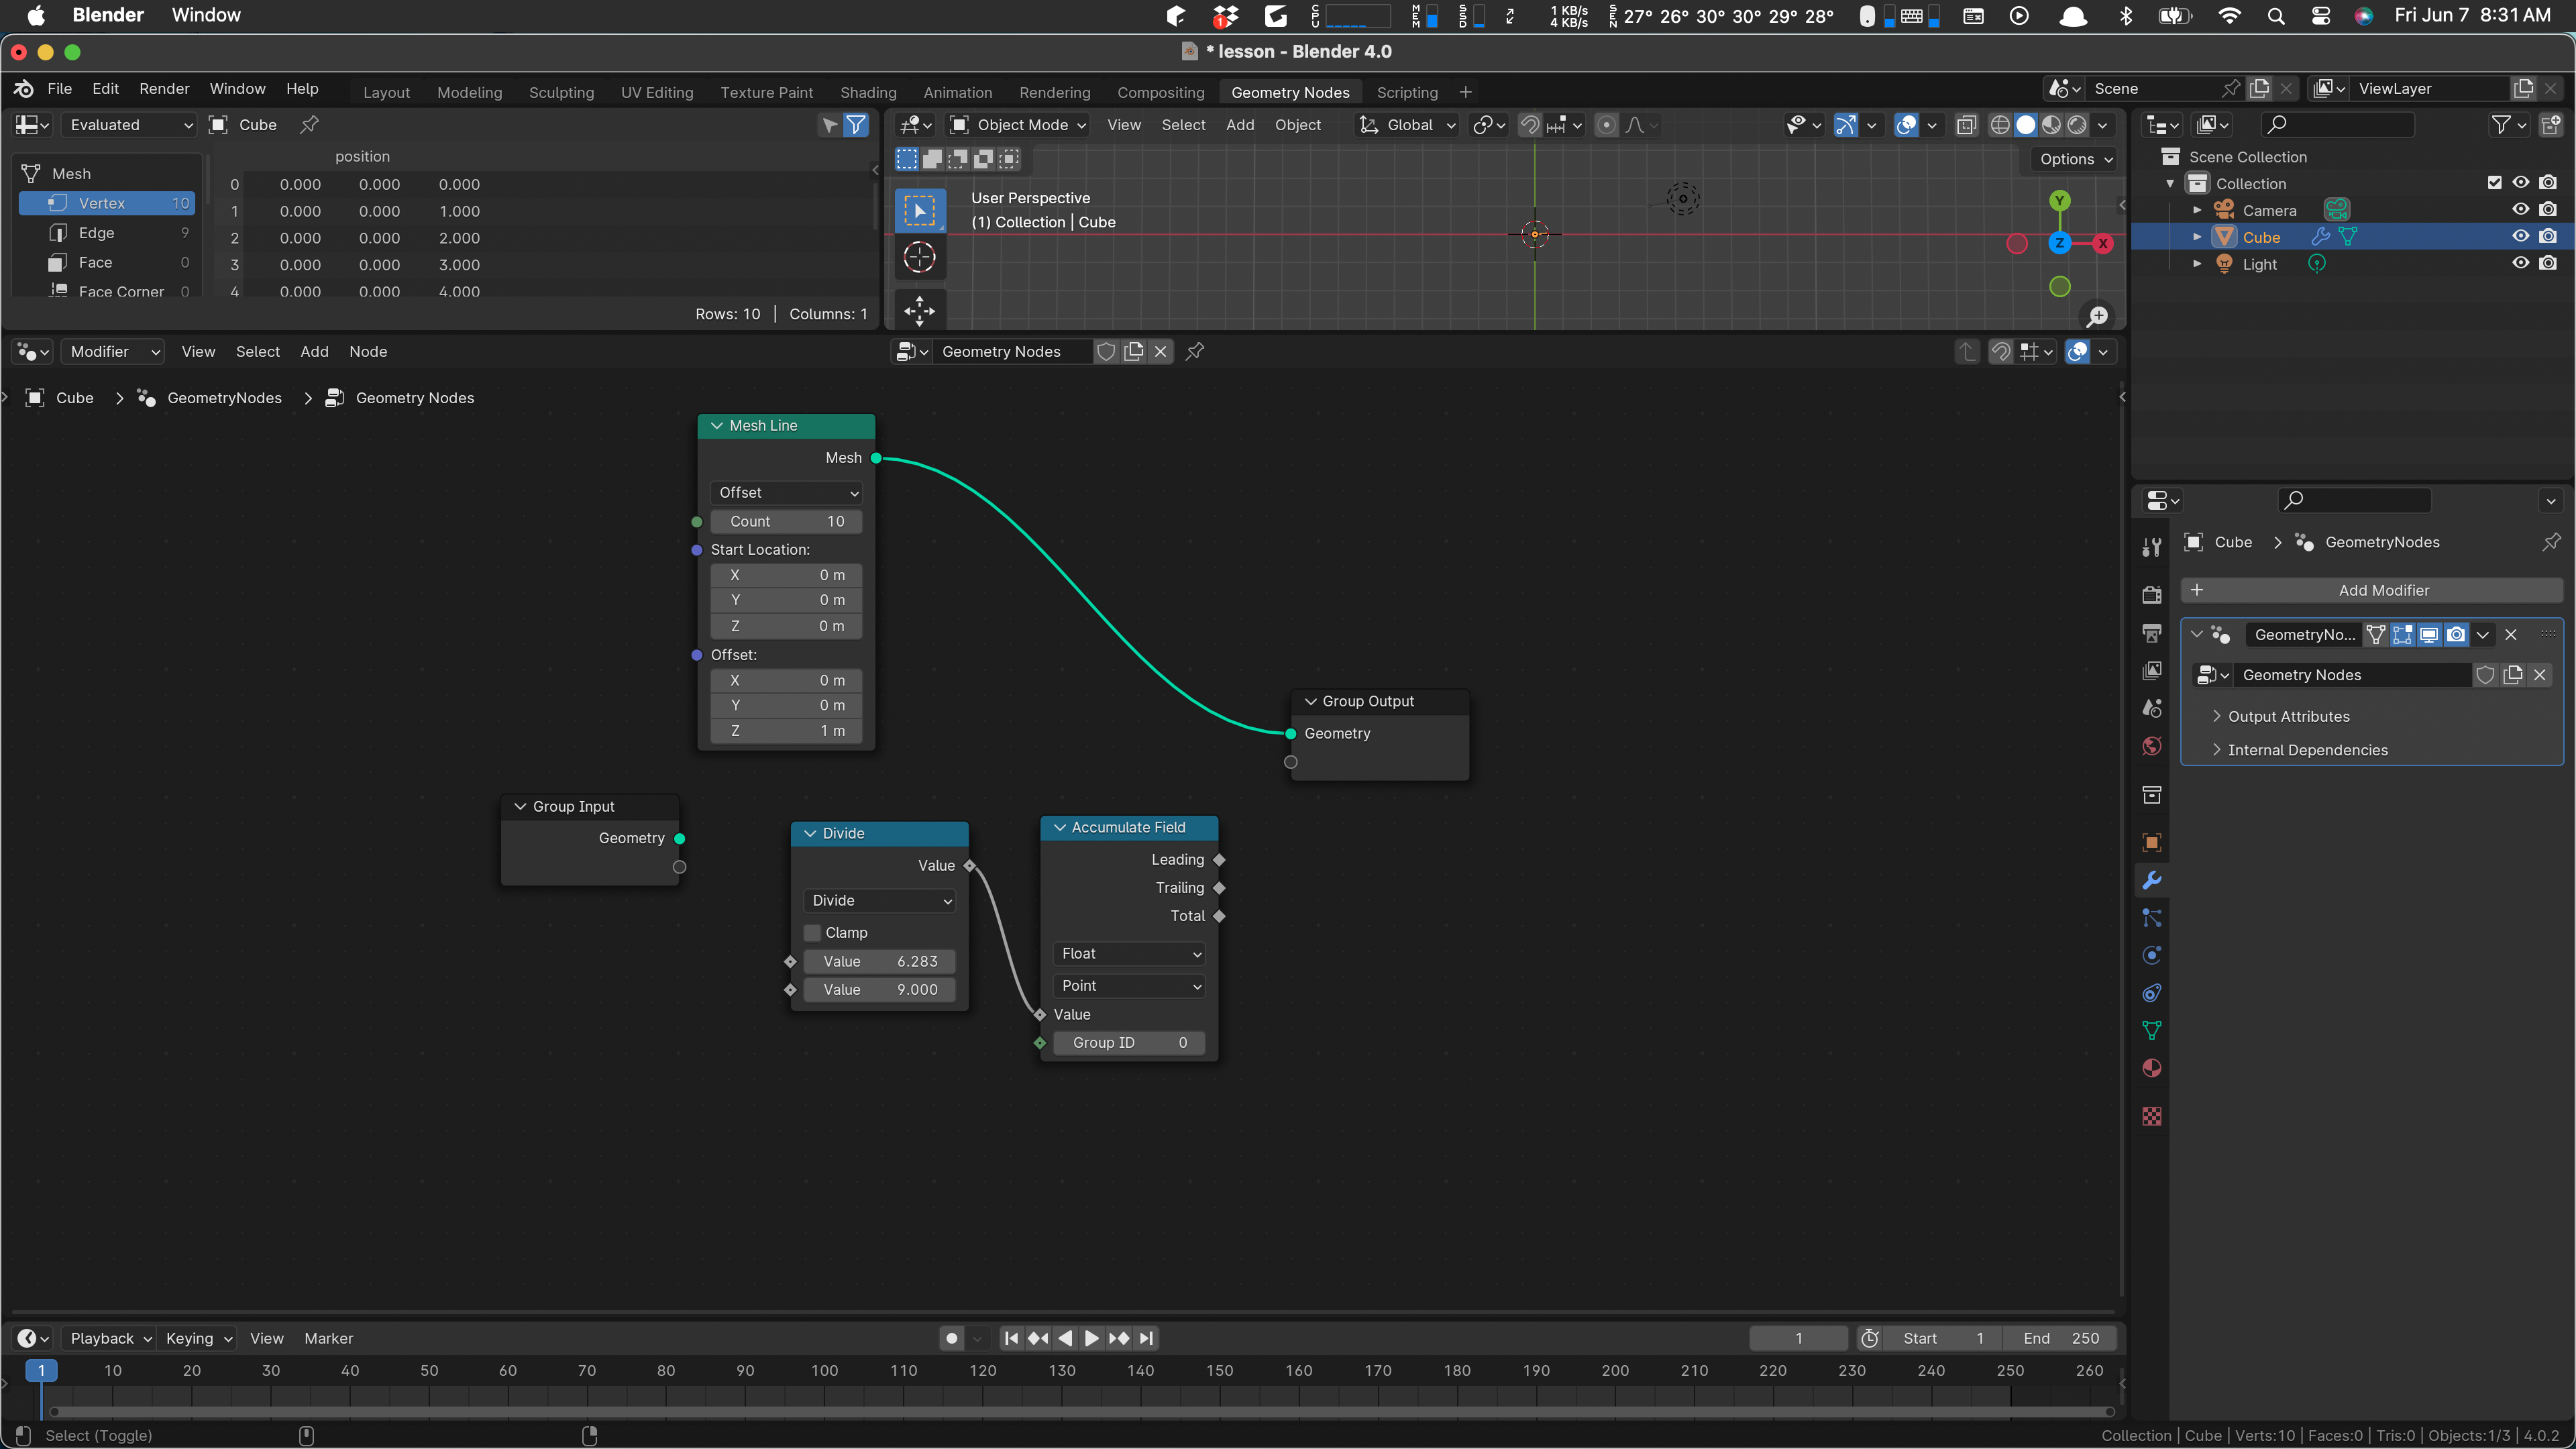Screen dimensions: 2576x1449
Task: Open the Object Data mesh properties tab
Action: pyautogui.click(x=2152, y=1031)
